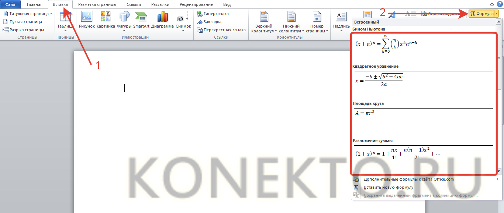Click the Рисунок (Picture) icon

coord(87,19)
